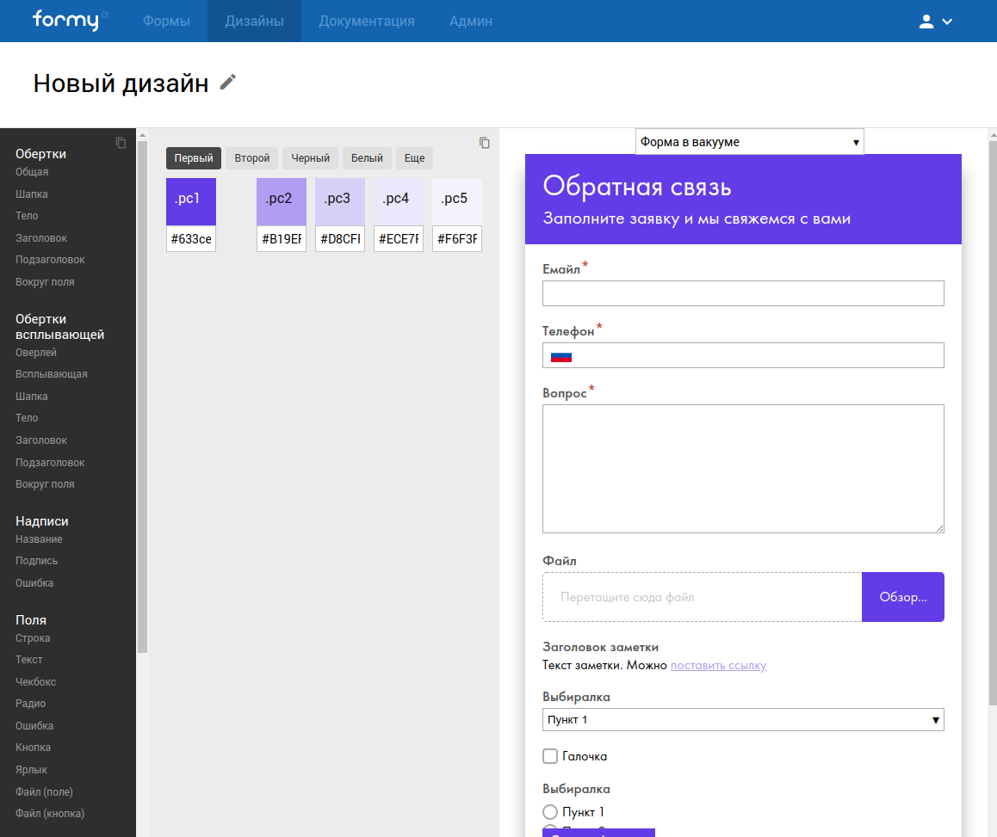Follow the поставить ссылку link
This screenshot has width=997, height=837.
(718, 666)
